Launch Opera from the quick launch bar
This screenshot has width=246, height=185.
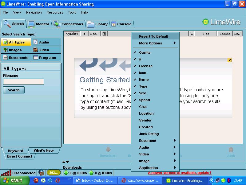click(x=58, y=180)
